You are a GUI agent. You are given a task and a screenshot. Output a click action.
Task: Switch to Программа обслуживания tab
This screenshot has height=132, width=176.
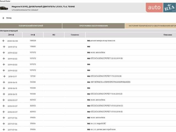point(94,26)
